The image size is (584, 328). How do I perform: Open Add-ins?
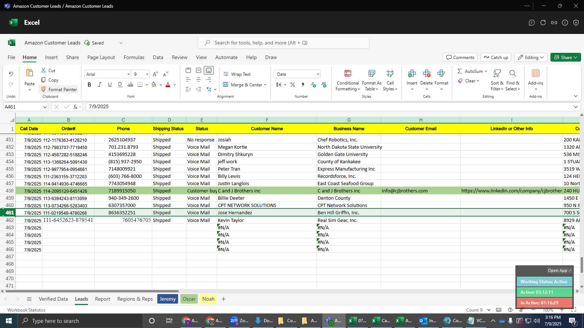(535, 80)
